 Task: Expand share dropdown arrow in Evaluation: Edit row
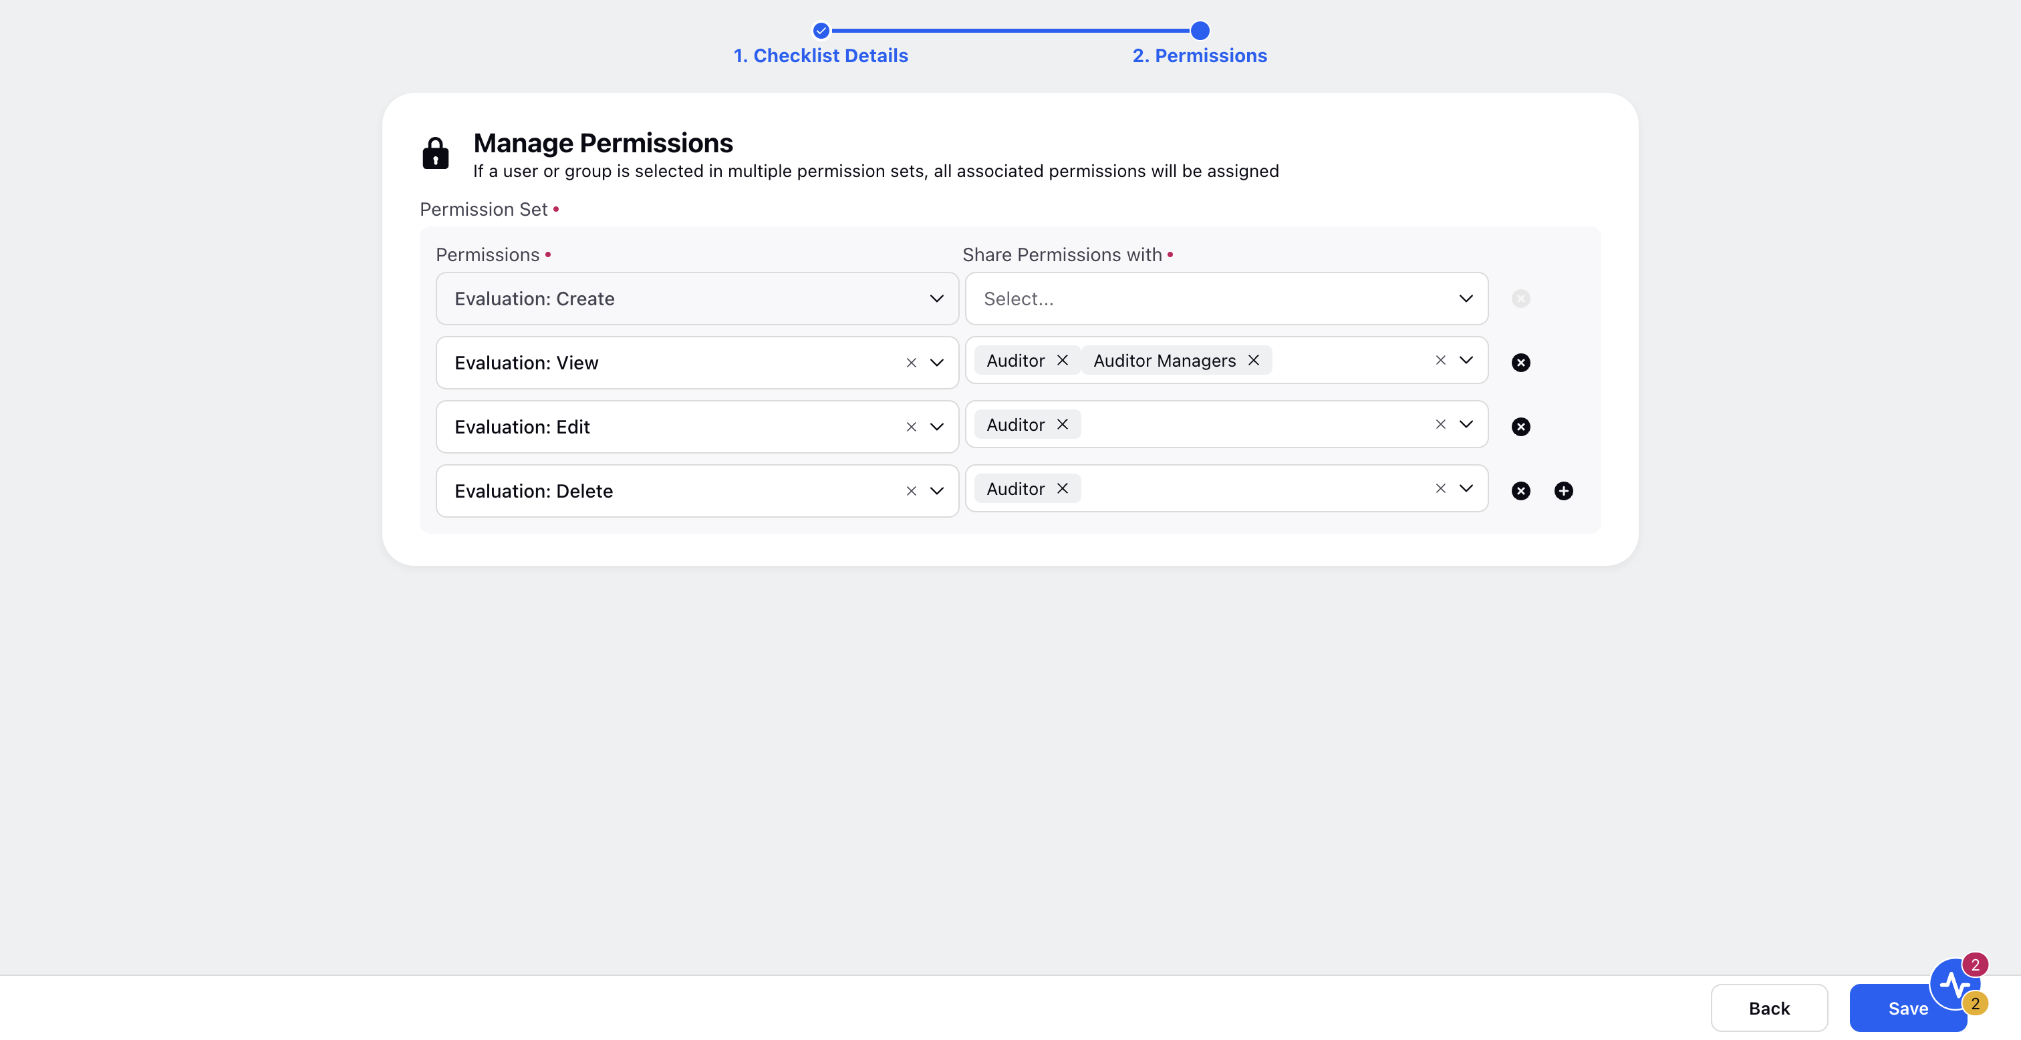pyautogui.click(x=1466, y=424)
